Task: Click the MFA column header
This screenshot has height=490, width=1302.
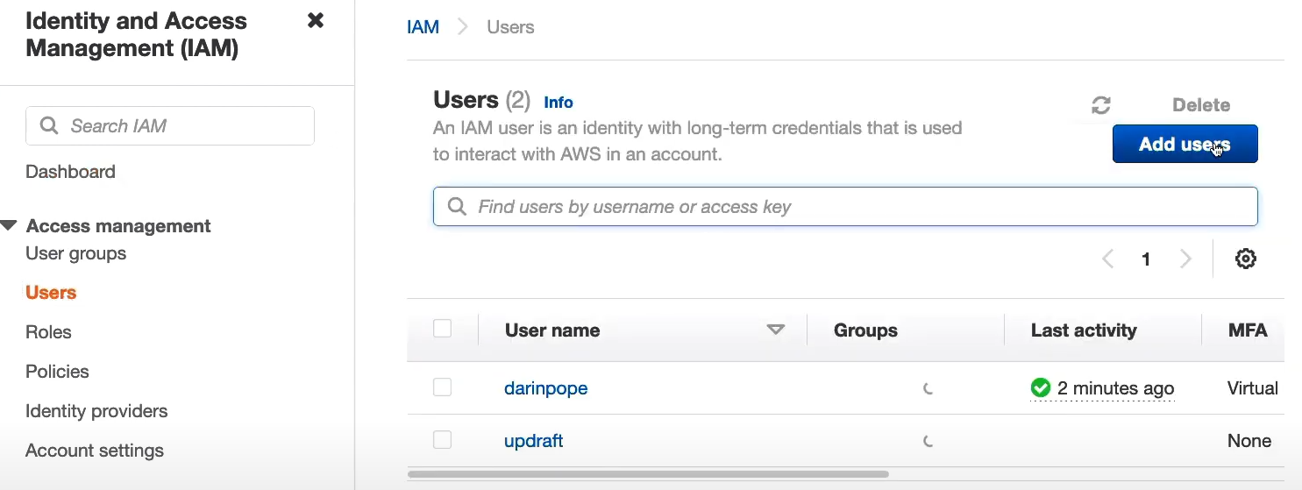Action: [1248, 330]
